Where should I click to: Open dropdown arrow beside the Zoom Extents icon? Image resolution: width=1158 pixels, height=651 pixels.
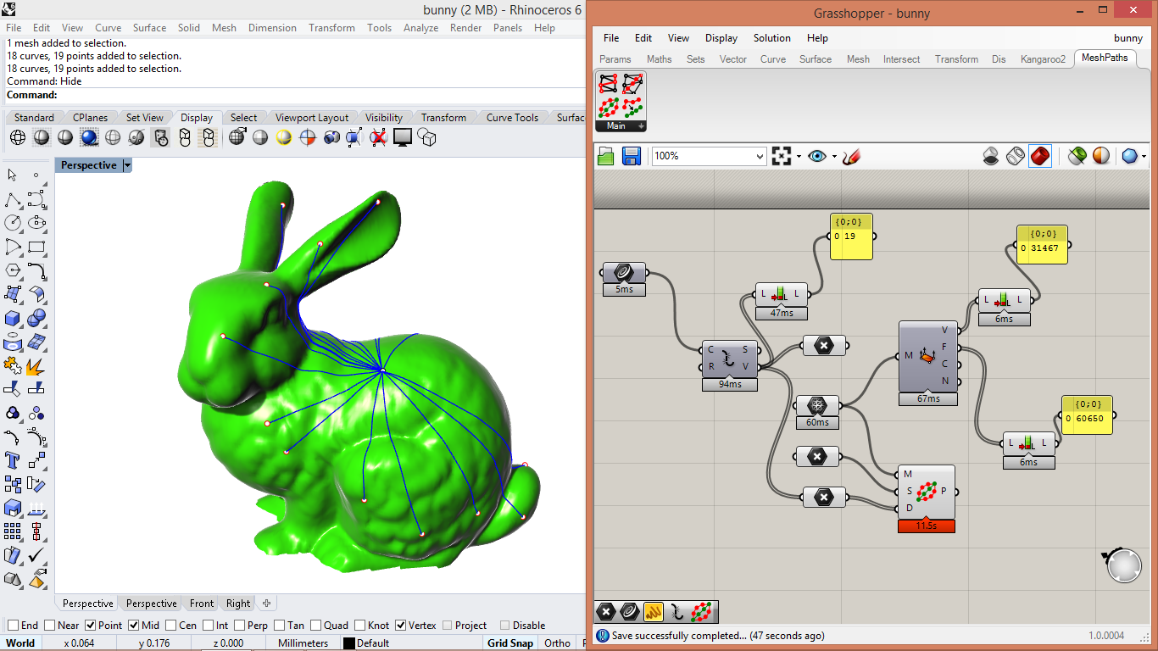(799, 156)
